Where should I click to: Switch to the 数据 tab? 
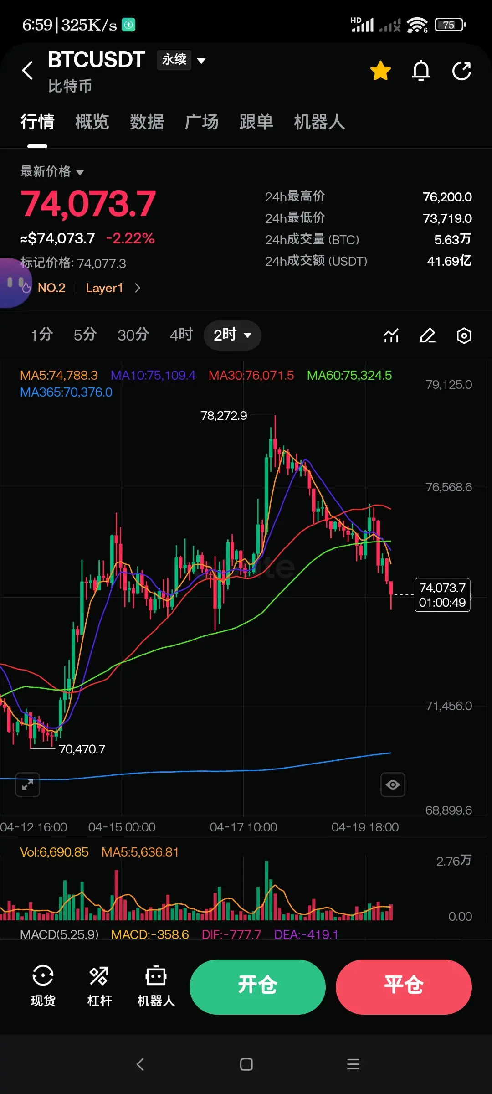(x=147, y=122)
